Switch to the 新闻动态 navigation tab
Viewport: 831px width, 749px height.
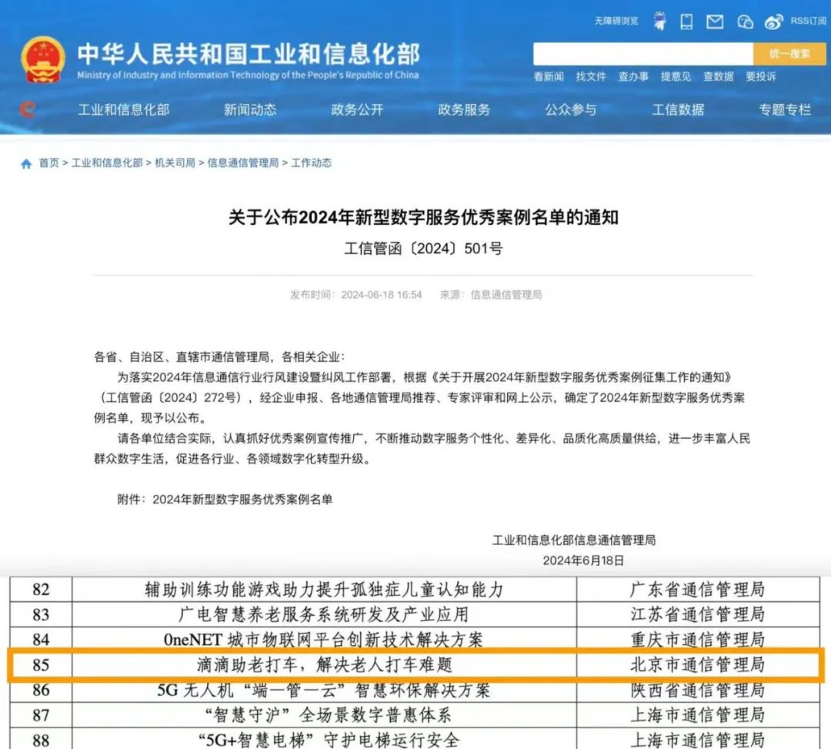pos(250,109)
